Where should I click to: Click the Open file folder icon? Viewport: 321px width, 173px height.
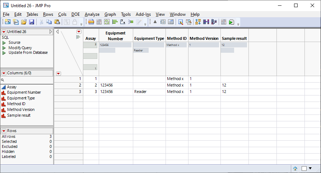point(24,22)
